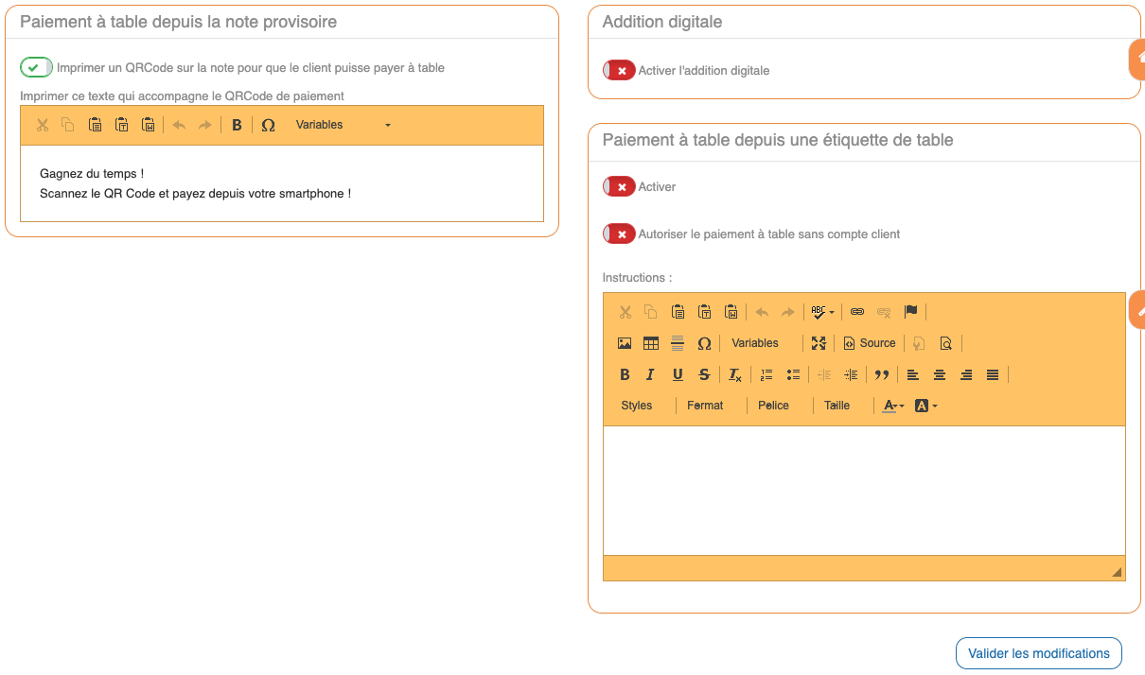The width and height of the screenshot is (1145, 675).
Task: Click 'Valider les modifications' button
Action: pos(1038,653)
